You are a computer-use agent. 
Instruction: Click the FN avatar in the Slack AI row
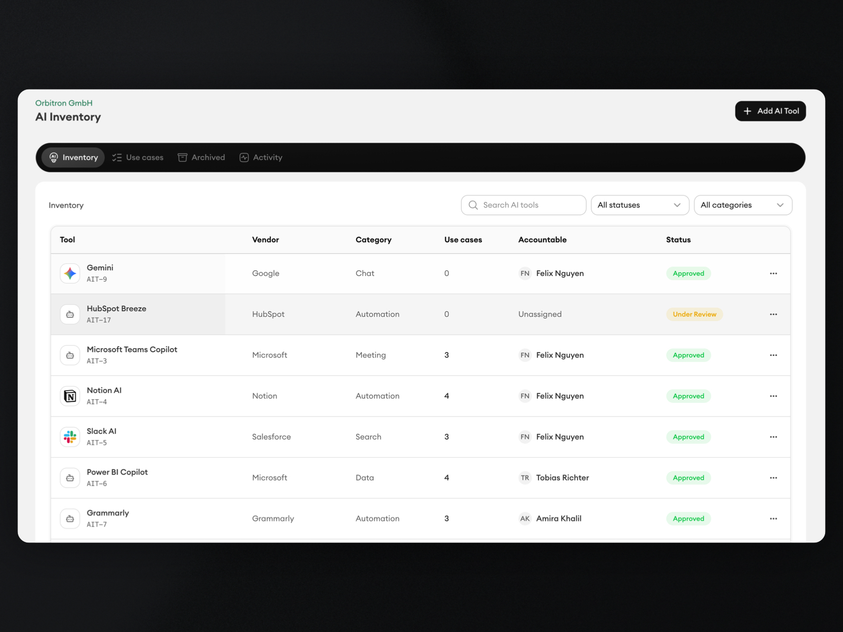[525, 437]
